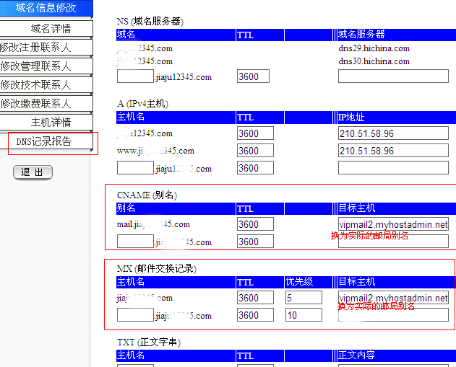The height and width of the screenshot is (367, 456).
Task: Click the MX 优先级 field showing 10
Action: 304,315
